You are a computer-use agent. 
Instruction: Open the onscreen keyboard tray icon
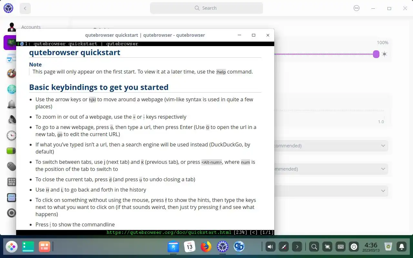[340, 247]
